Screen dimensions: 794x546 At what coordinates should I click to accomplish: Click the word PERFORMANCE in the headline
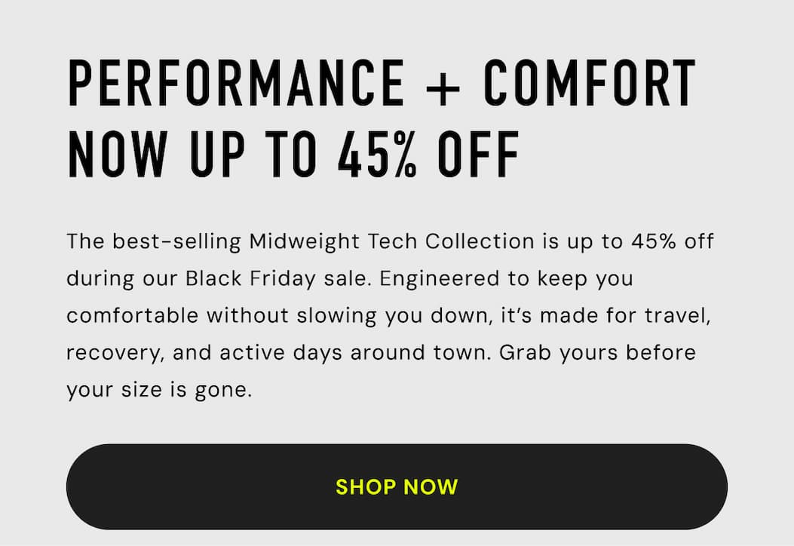tap(236, 82)
